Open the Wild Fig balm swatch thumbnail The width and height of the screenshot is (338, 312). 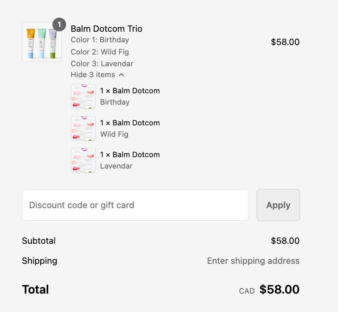[83, 129]
